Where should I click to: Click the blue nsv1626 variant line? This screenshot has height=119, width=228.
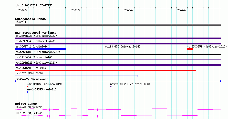point(77,76)
